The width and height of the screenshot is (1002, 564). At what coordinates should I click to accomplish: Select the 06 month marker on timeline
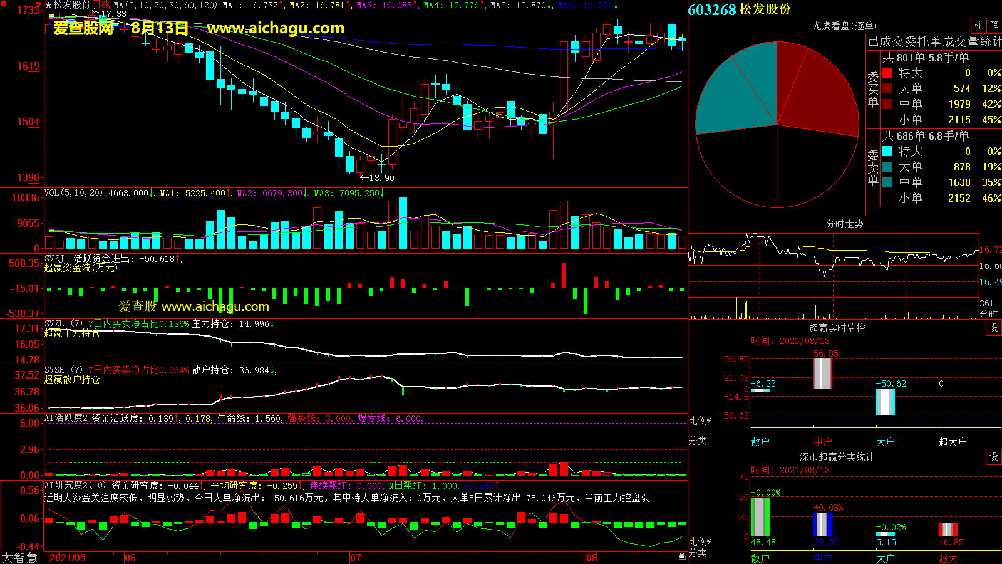pos(130,558)
